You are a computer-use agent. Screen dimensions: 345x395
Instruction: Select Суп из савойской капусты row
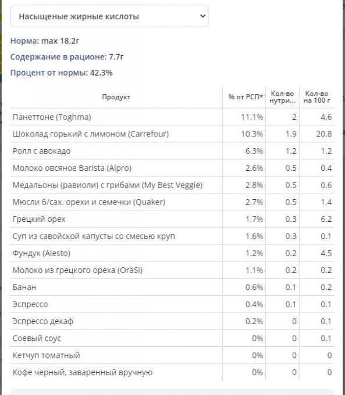172,236
